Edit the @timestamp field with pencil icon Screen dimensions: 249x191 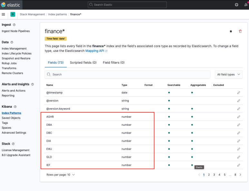[x=239, y=93]
